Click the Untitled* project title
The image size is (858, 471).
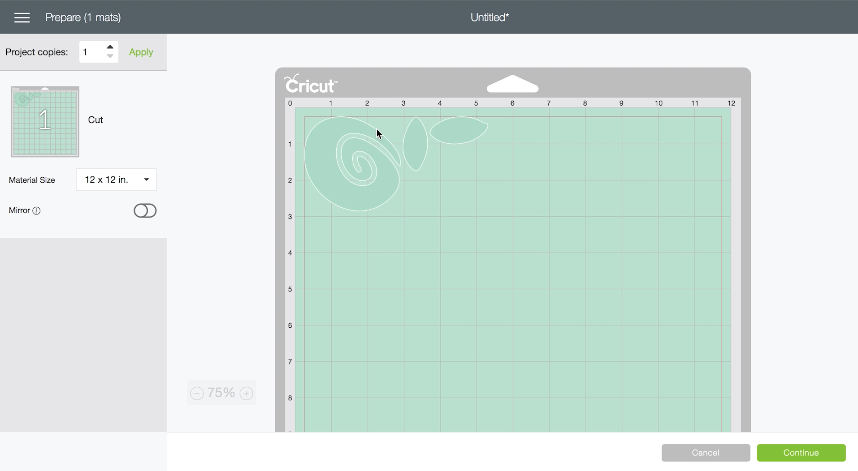coord(490,17)
